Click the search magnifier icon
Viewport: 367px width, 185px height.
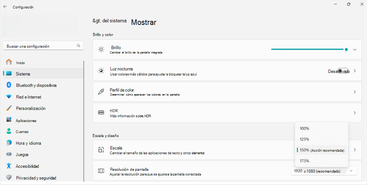[x=79, y=46]
